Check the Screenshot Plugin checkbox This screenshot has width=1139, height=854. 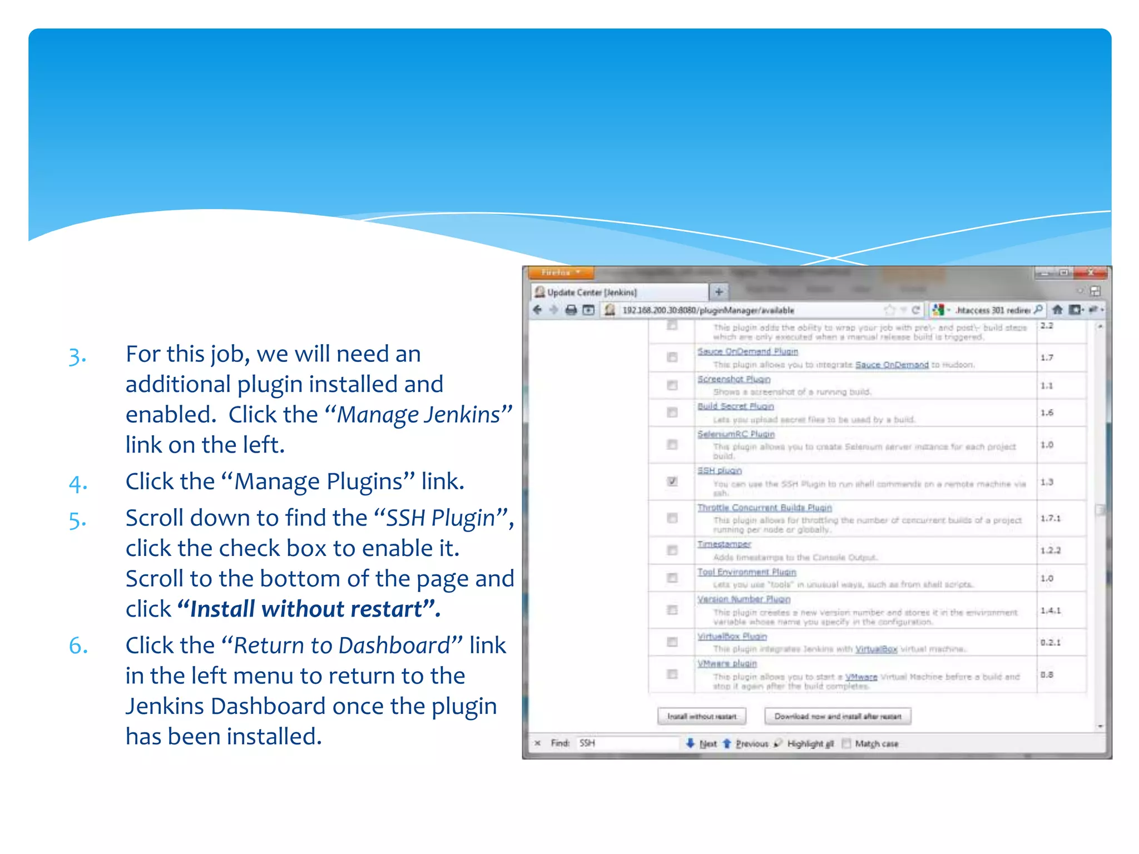(x=672, y=385)
